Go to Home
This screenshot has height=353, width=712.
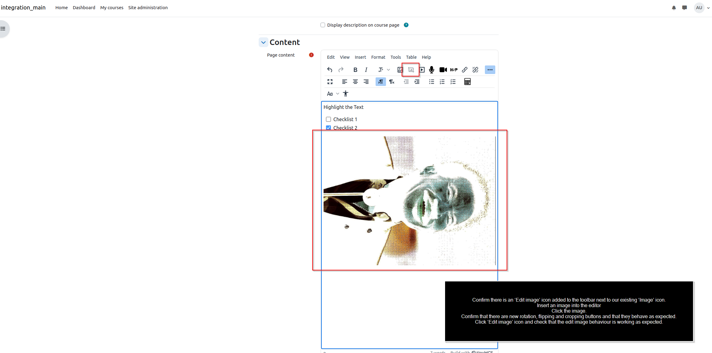pyautogui.click(x=62, y=8)
